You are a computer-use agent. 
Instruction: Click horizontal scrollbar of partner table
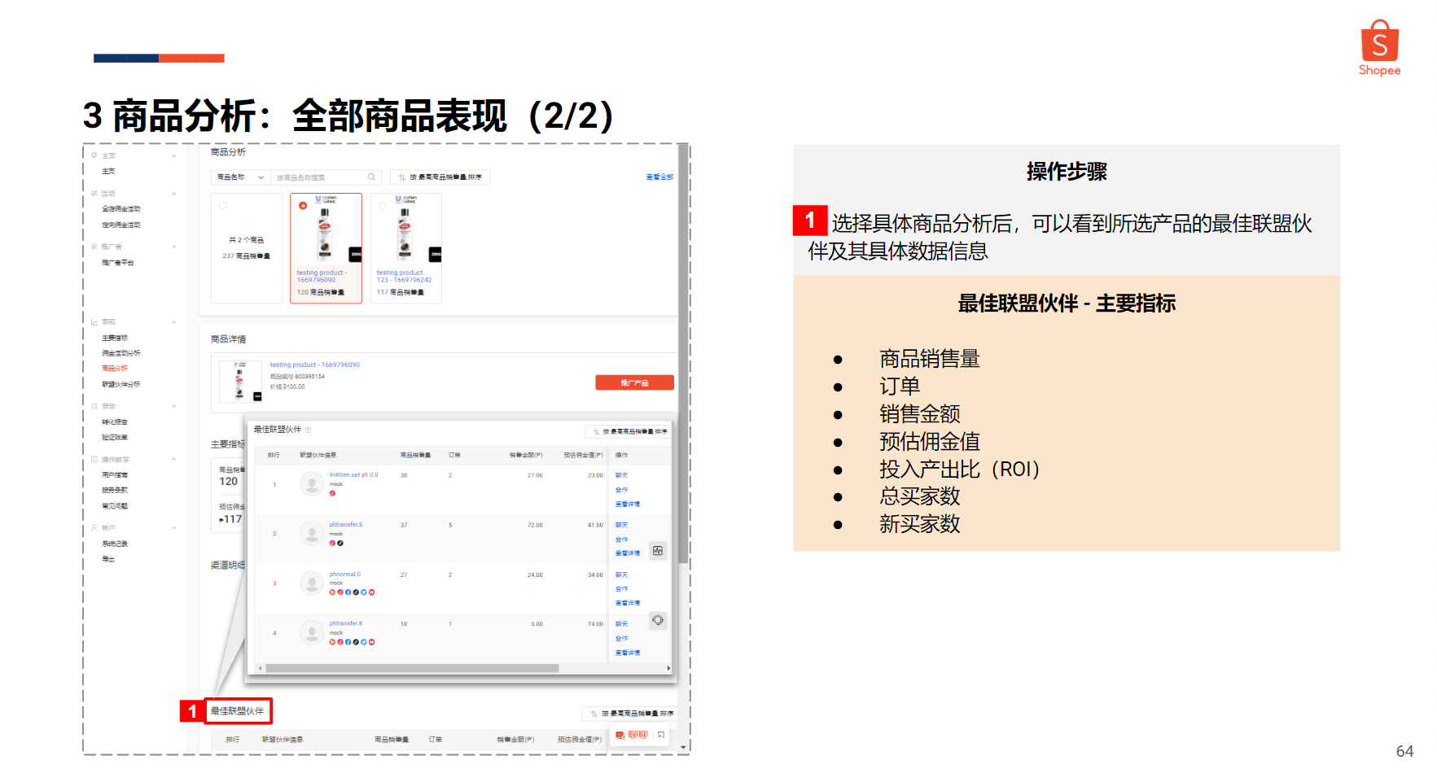coord(412,668)
